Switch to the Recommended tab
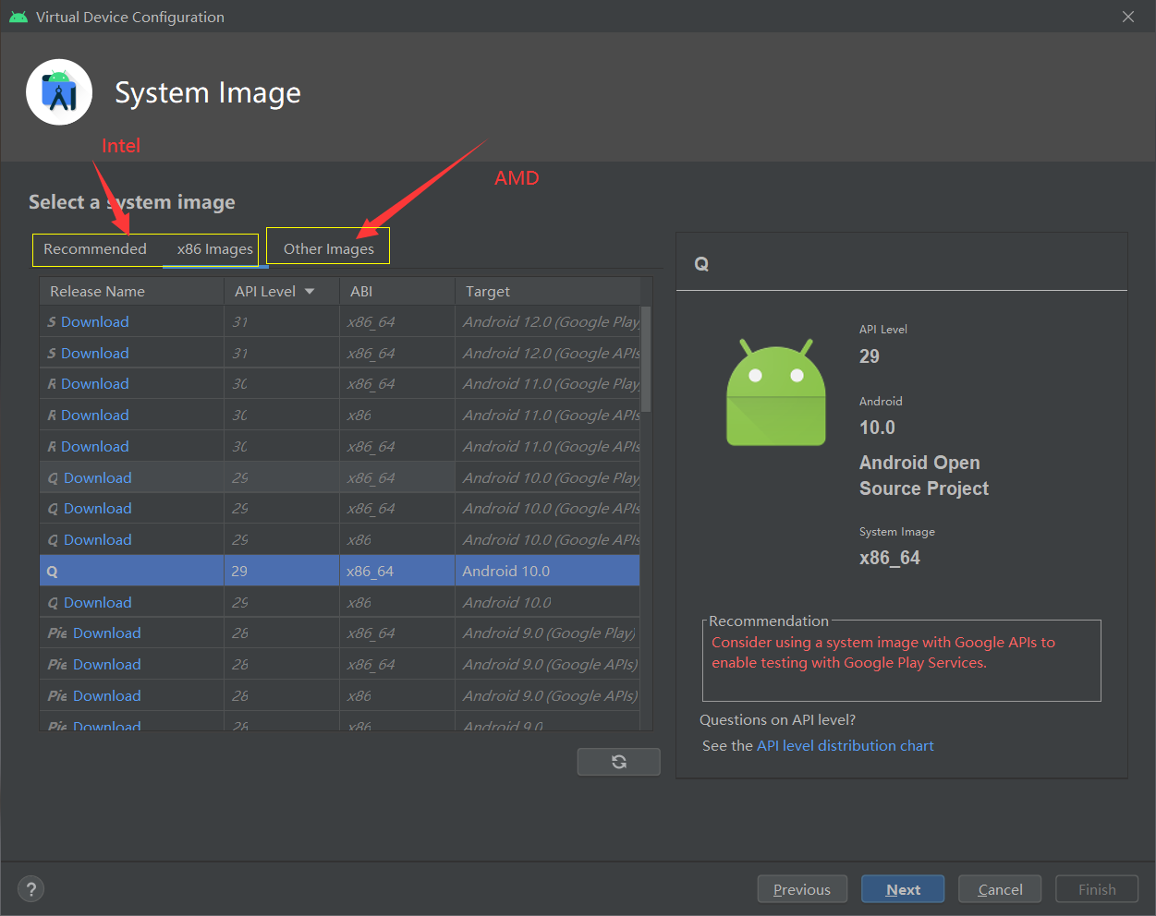The height and width of the screenshot is (916, 1156). [95, 249]
